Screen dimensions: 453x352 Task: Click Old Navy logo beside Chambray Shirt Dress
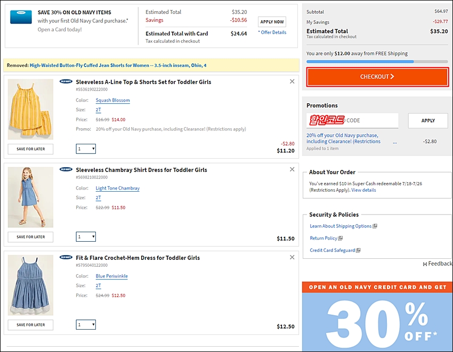[66, 169]
